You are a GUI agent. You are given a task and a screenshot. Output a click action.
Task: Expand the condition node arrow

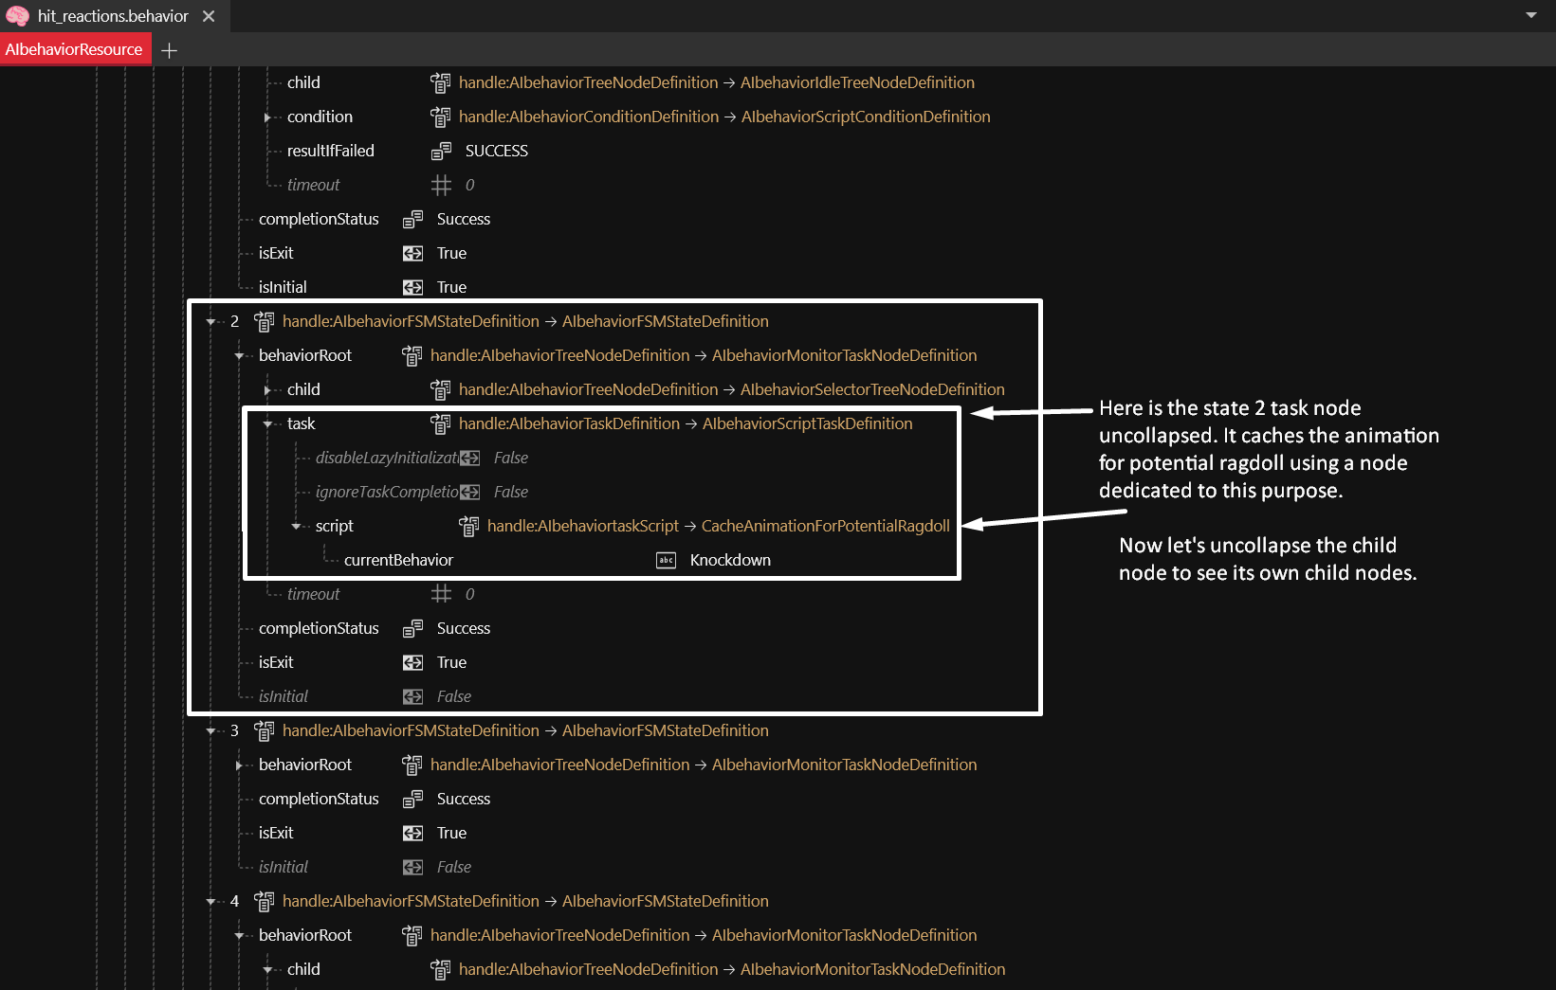(x=268, y=117)
